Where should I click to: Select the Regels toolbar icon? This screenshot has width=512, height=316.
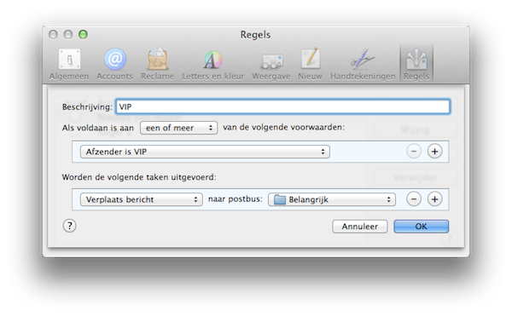coord(416,64)
